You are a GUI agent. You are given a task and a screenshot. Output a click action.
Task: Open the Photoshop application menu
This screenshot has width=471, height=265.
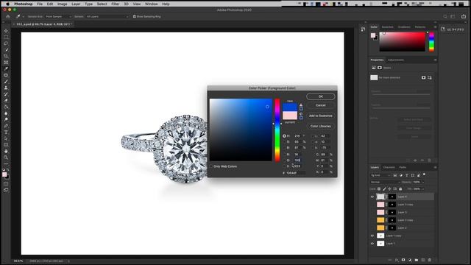(x=23, y=4)
